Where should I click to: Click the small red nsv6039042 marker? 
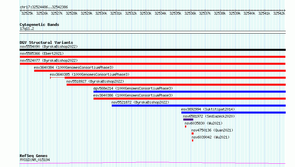pos(193,141)
